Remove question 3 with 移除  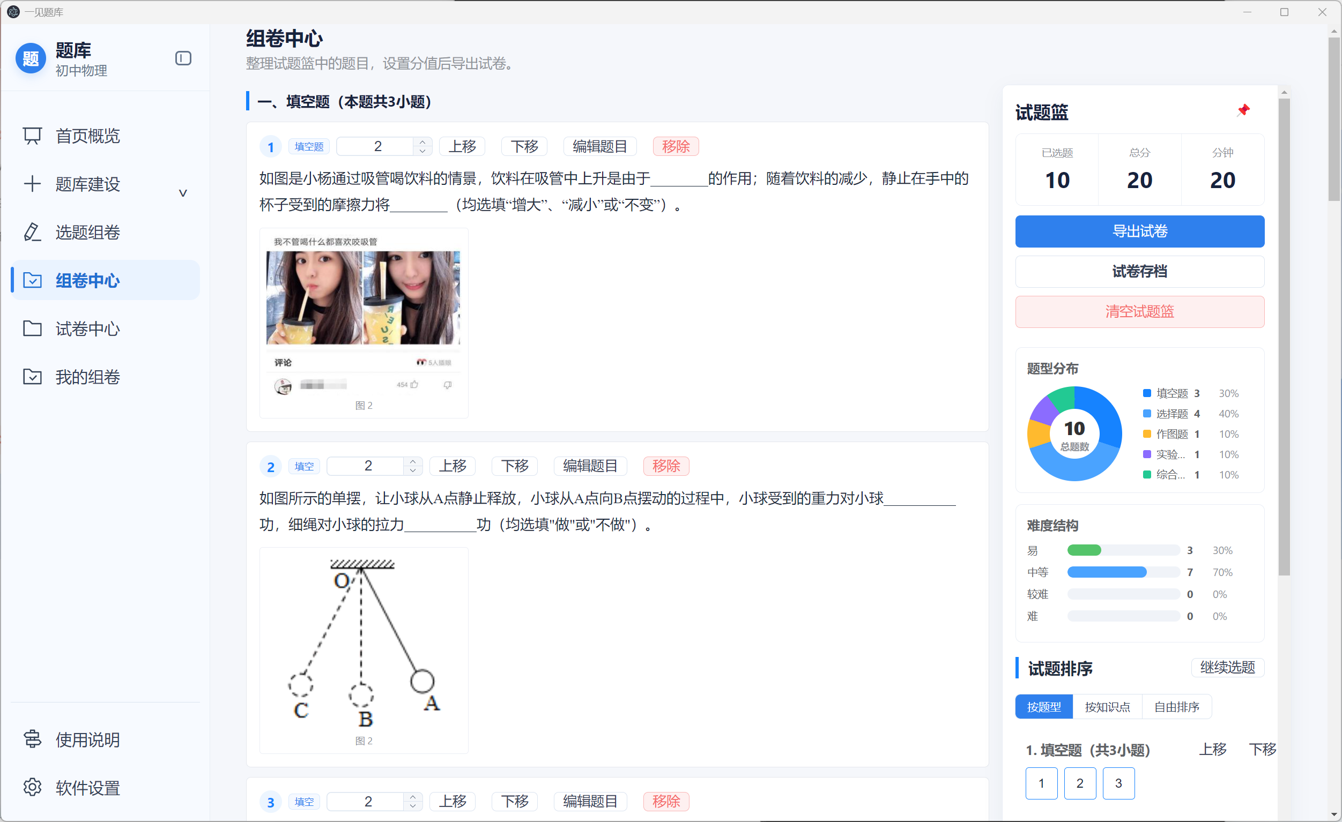666,801
